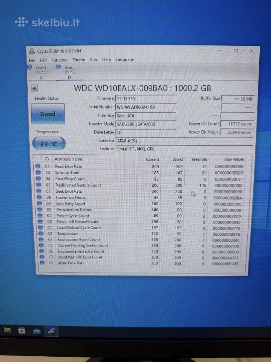Click the Power On Count value

pyautogui.click(x=237, y=124)
